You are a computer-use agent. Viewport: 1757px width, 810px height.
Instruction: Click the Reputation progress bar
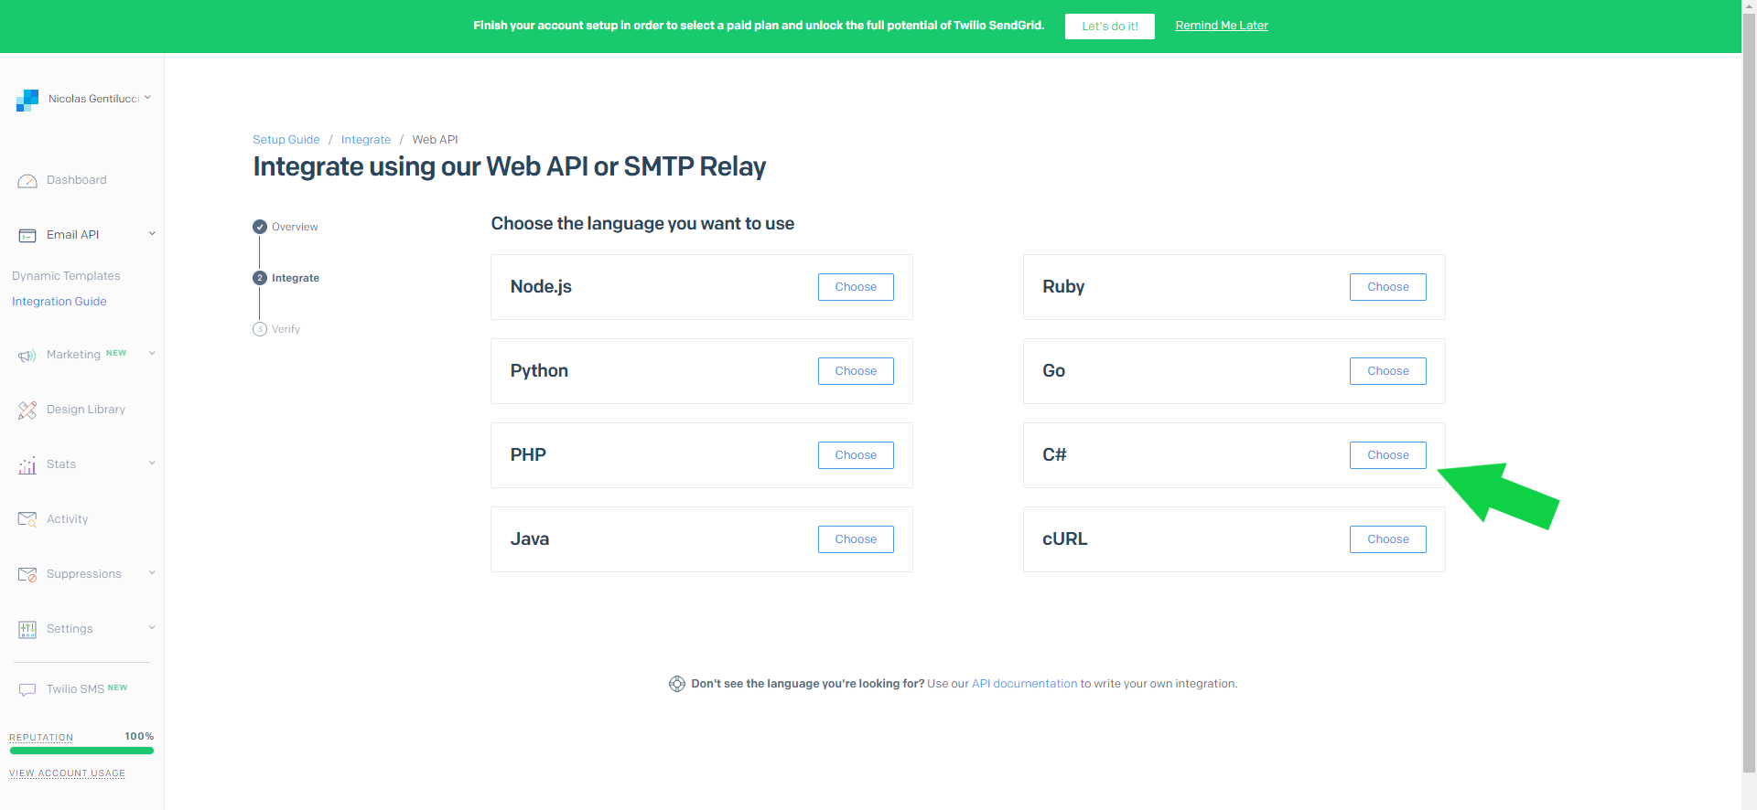(x=81, y=751)
